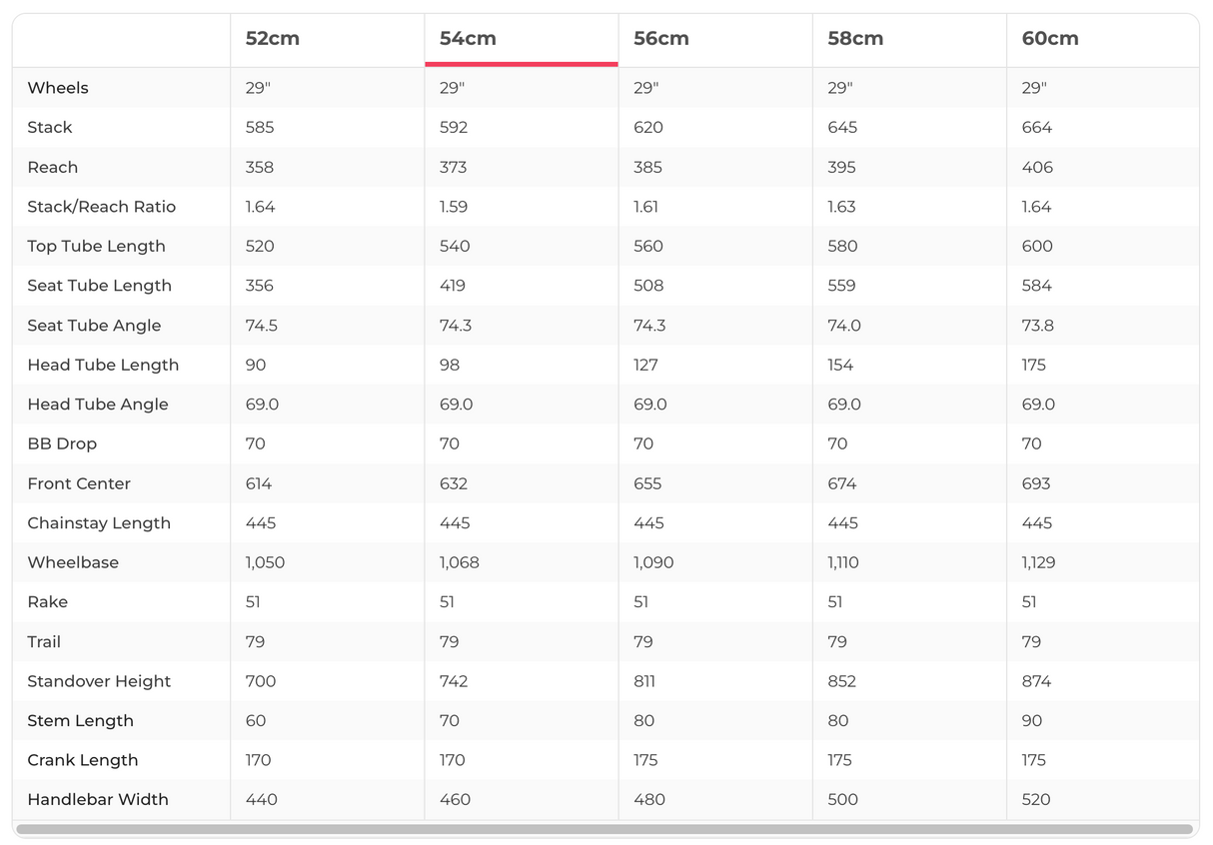Click the Head Tube Length row label
The height and width of the screenshot is (845, 1213).
click(103, 365)
